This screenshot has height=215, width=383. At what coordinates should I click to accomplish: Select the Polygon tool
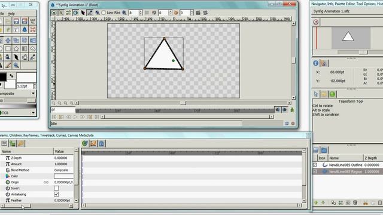click(32, 49)
